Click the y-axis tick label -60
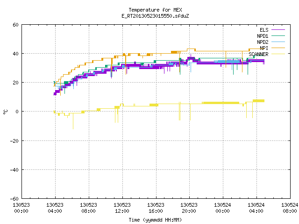The image size is (299, 224). pos(14,199)
